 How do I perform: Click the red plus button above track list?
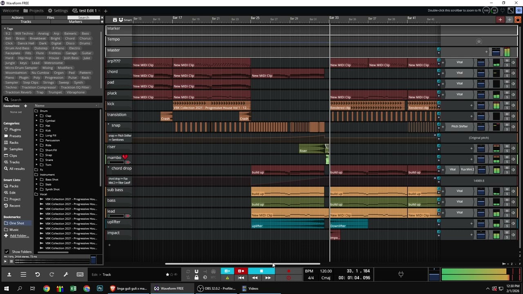click(x=500, y=20)
